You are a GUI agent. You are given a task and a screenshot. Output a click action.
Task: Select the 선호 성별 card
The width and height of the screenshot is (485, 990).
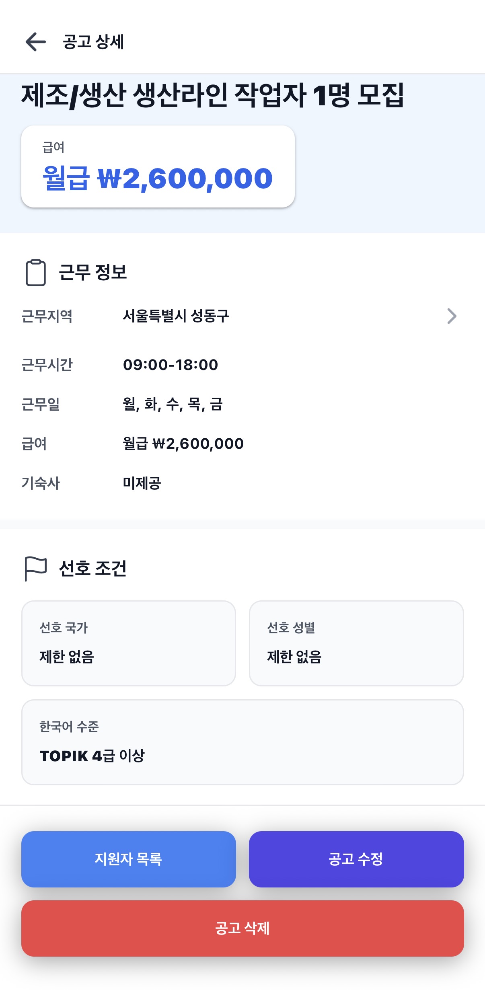356,643
